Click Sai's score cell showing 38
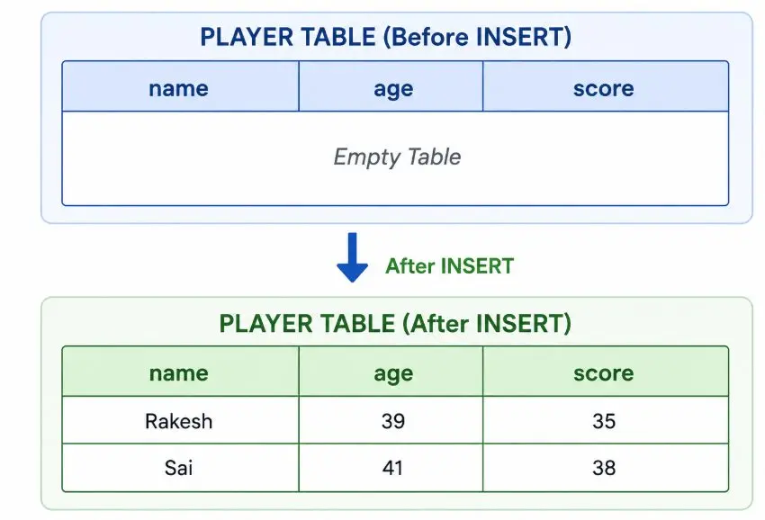This screenshot has height=520, width=765. (606, 467)
